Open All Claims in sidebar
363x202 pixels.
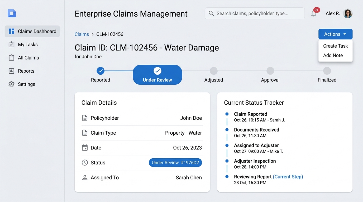pos(32,58)
